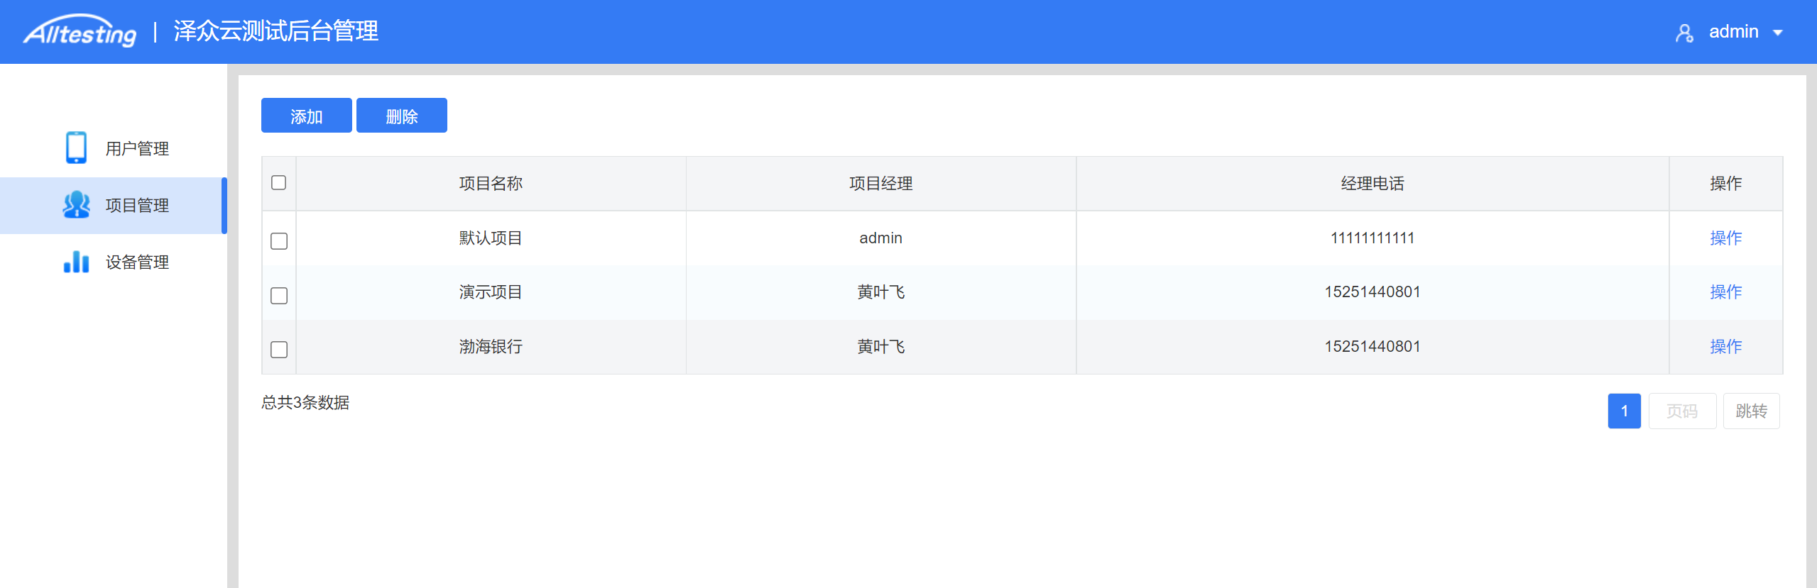The height and width of the screenshot is (588, 1817).
Task: Check the 渤海银行 row checkbox
Action: pos(279,350)
